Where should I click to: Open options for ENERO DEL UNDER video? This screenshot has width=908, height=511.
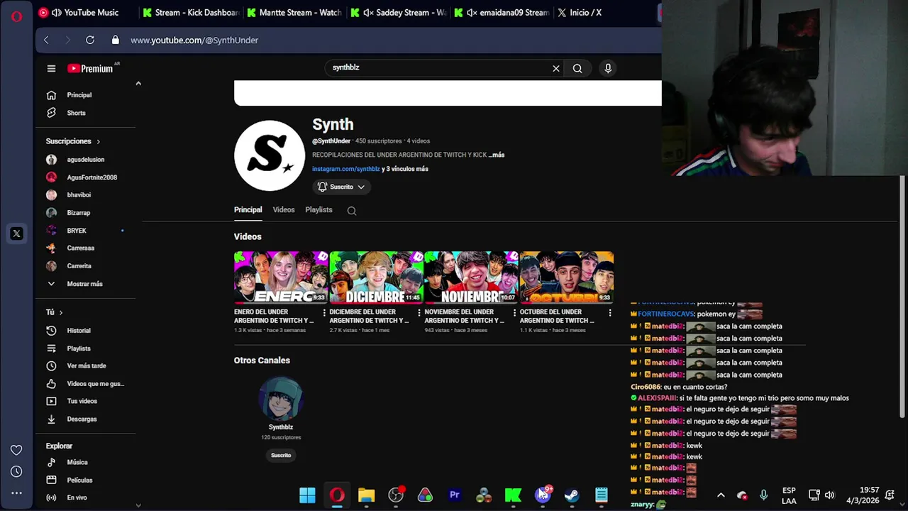[324, 313]
